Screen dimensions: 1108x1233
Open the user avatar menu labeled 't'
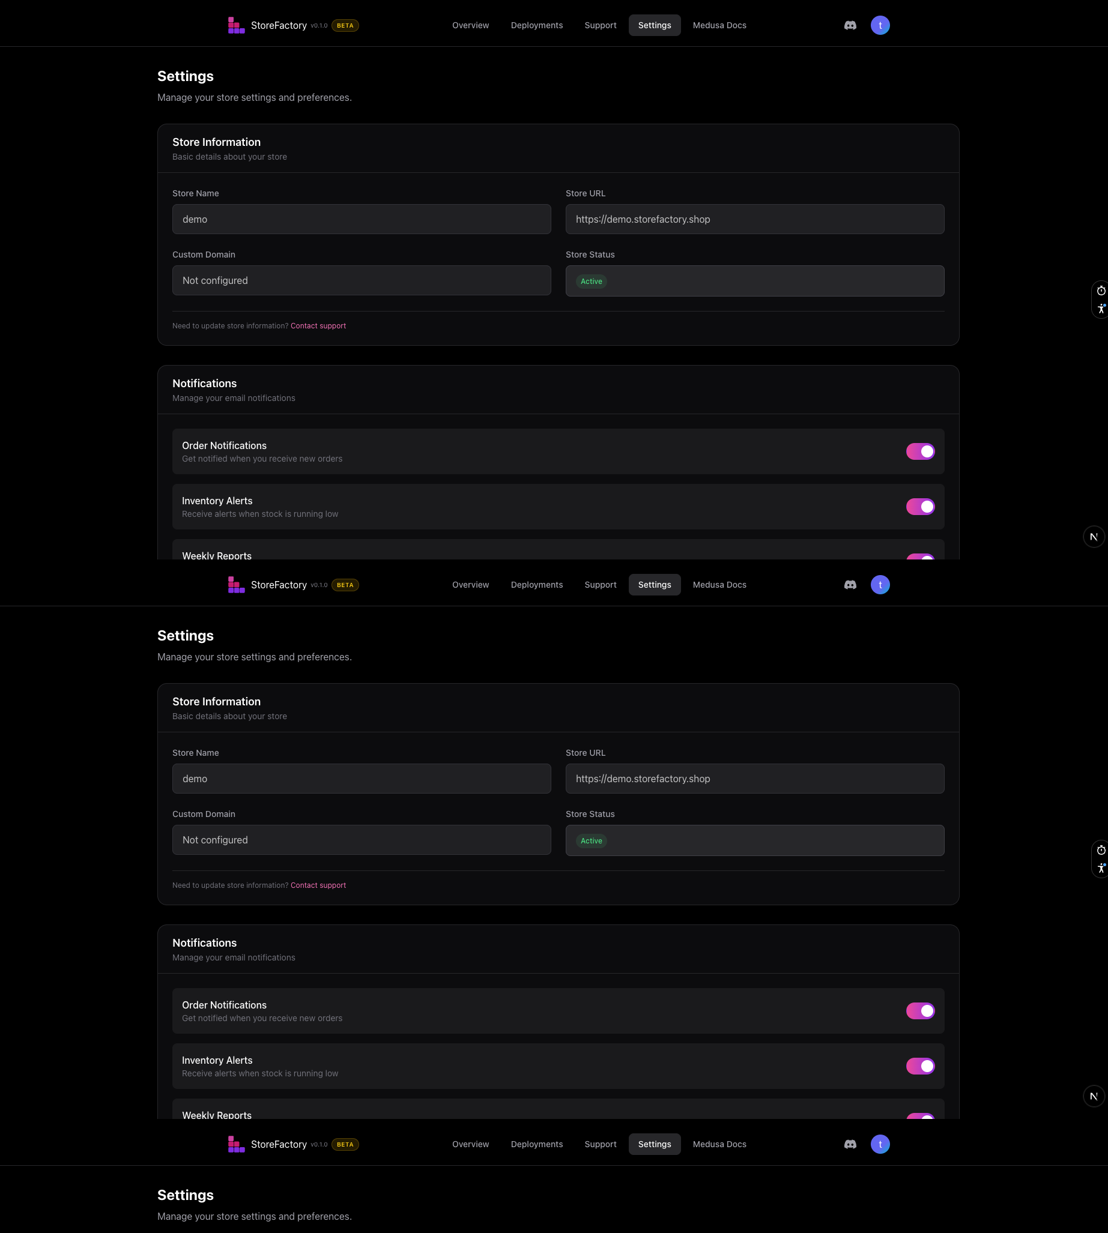click(880, 25)
